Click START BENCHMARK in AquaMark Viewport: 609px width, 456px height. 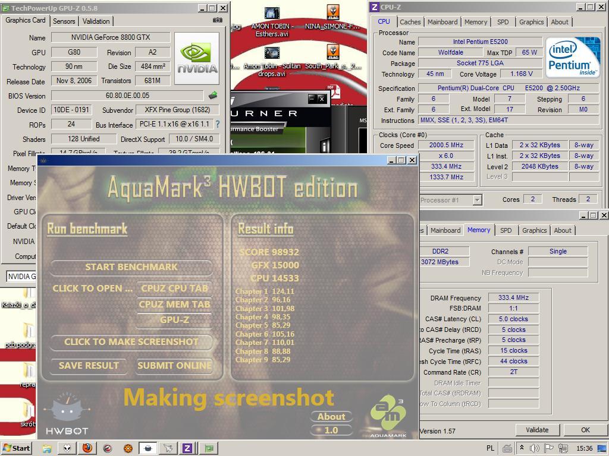[131, 267]
